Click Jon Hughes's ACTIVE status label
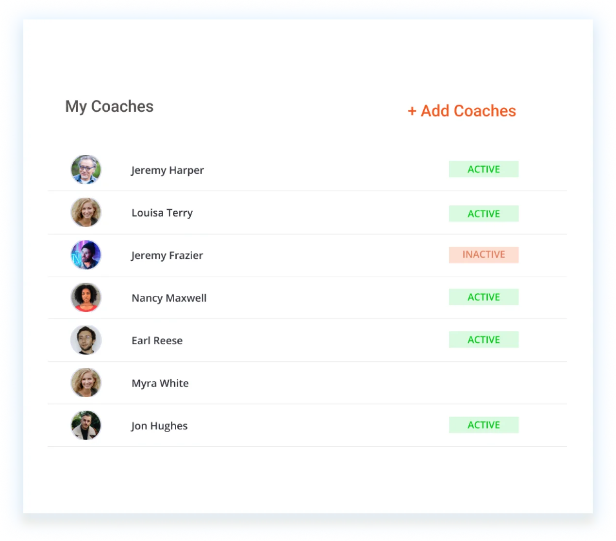Screen dimensions: 616x541 (x=483, y=425)
